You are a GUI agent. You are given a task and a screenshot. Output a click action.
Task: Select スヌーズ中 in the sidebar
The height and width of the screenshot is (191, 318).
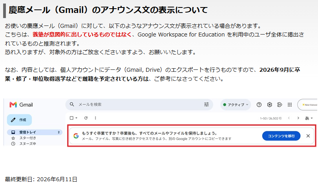click(27, 144)
